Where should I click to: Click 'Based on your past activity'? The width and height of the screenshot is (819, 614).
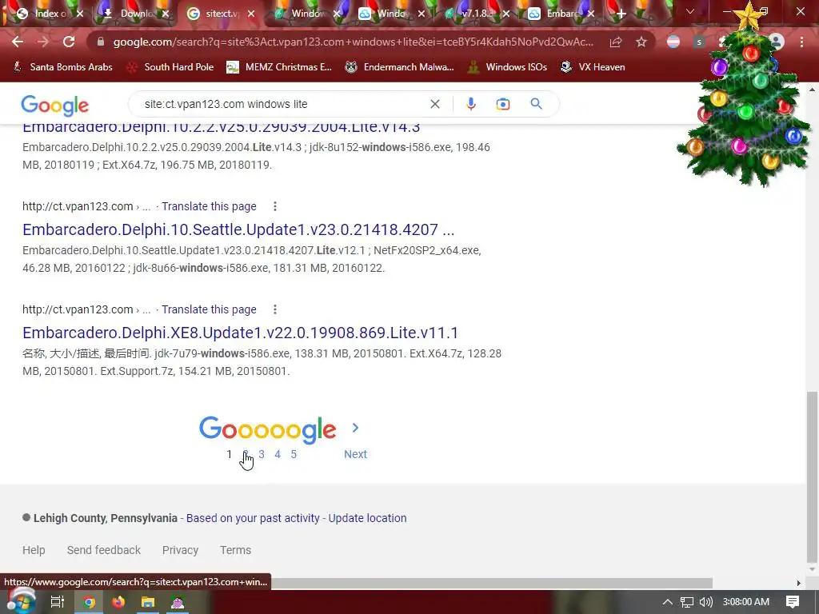[253, 518]
